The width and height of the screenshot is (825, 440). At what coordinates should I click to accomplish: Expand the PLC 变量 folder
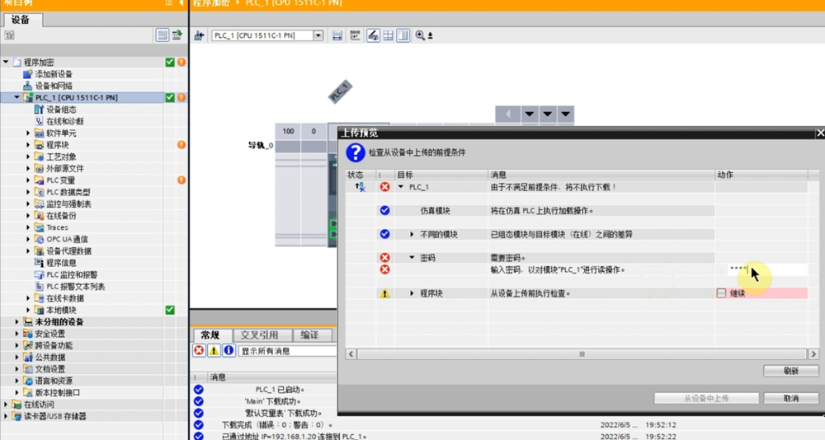29,180
